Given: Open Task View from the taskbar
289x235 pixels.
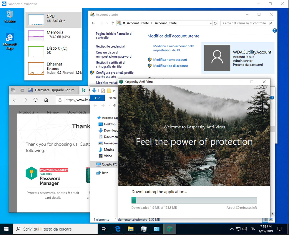Looking at the screenshot, I should [x=104, y=229].
